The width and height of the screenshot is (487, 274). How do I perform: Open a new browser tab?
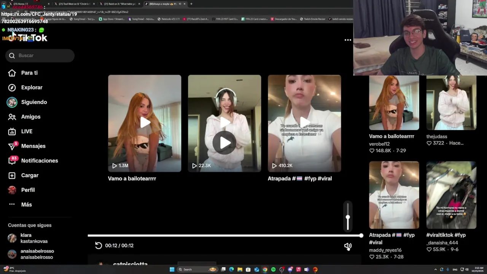[191, 4]
